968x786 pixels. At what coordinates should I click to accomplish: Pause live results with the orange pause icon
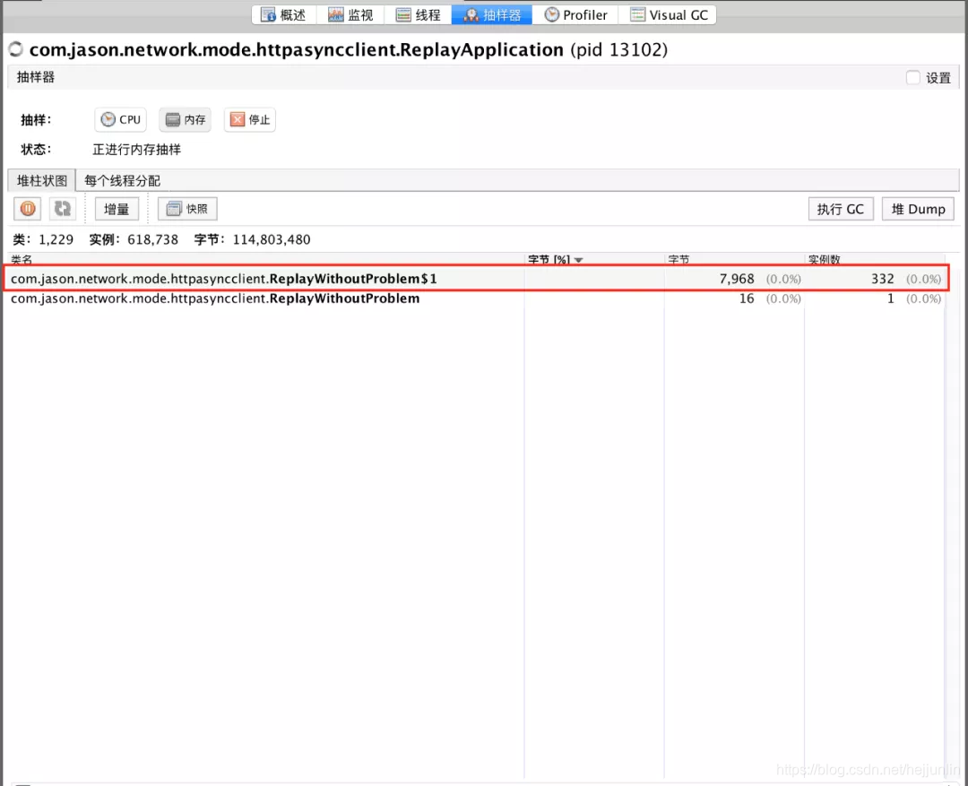(x=28, y=209)
